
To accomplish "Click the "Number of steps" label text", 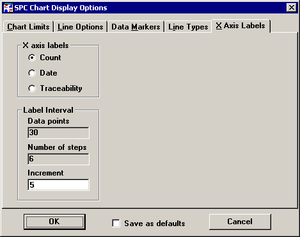I will click(x=57, y=147).
